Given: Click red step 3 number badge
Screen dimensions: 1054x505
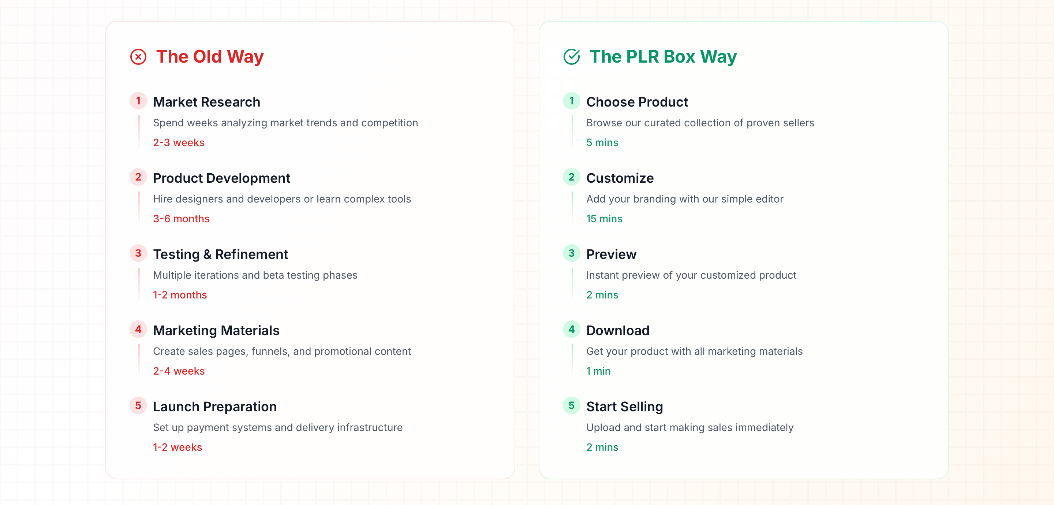Looking at the screenshot, I should click(138, 253).
